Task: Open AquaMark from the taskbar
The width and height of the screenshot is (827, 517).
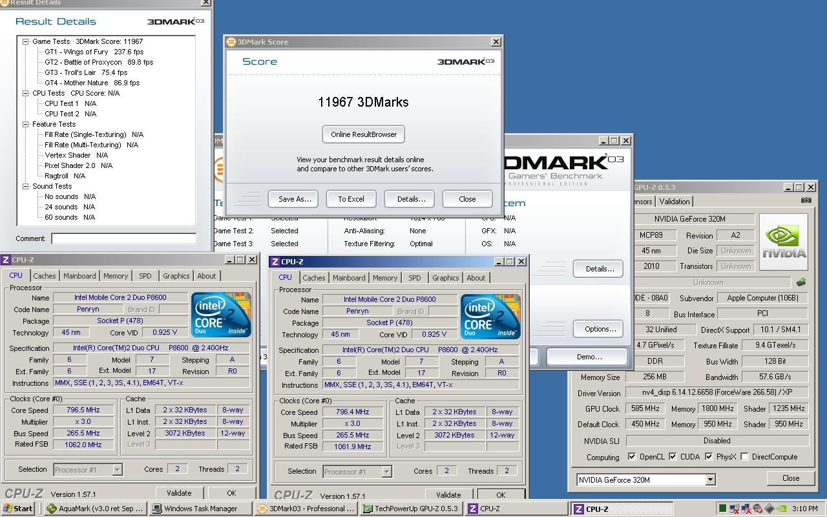Action: click(96, 509)
